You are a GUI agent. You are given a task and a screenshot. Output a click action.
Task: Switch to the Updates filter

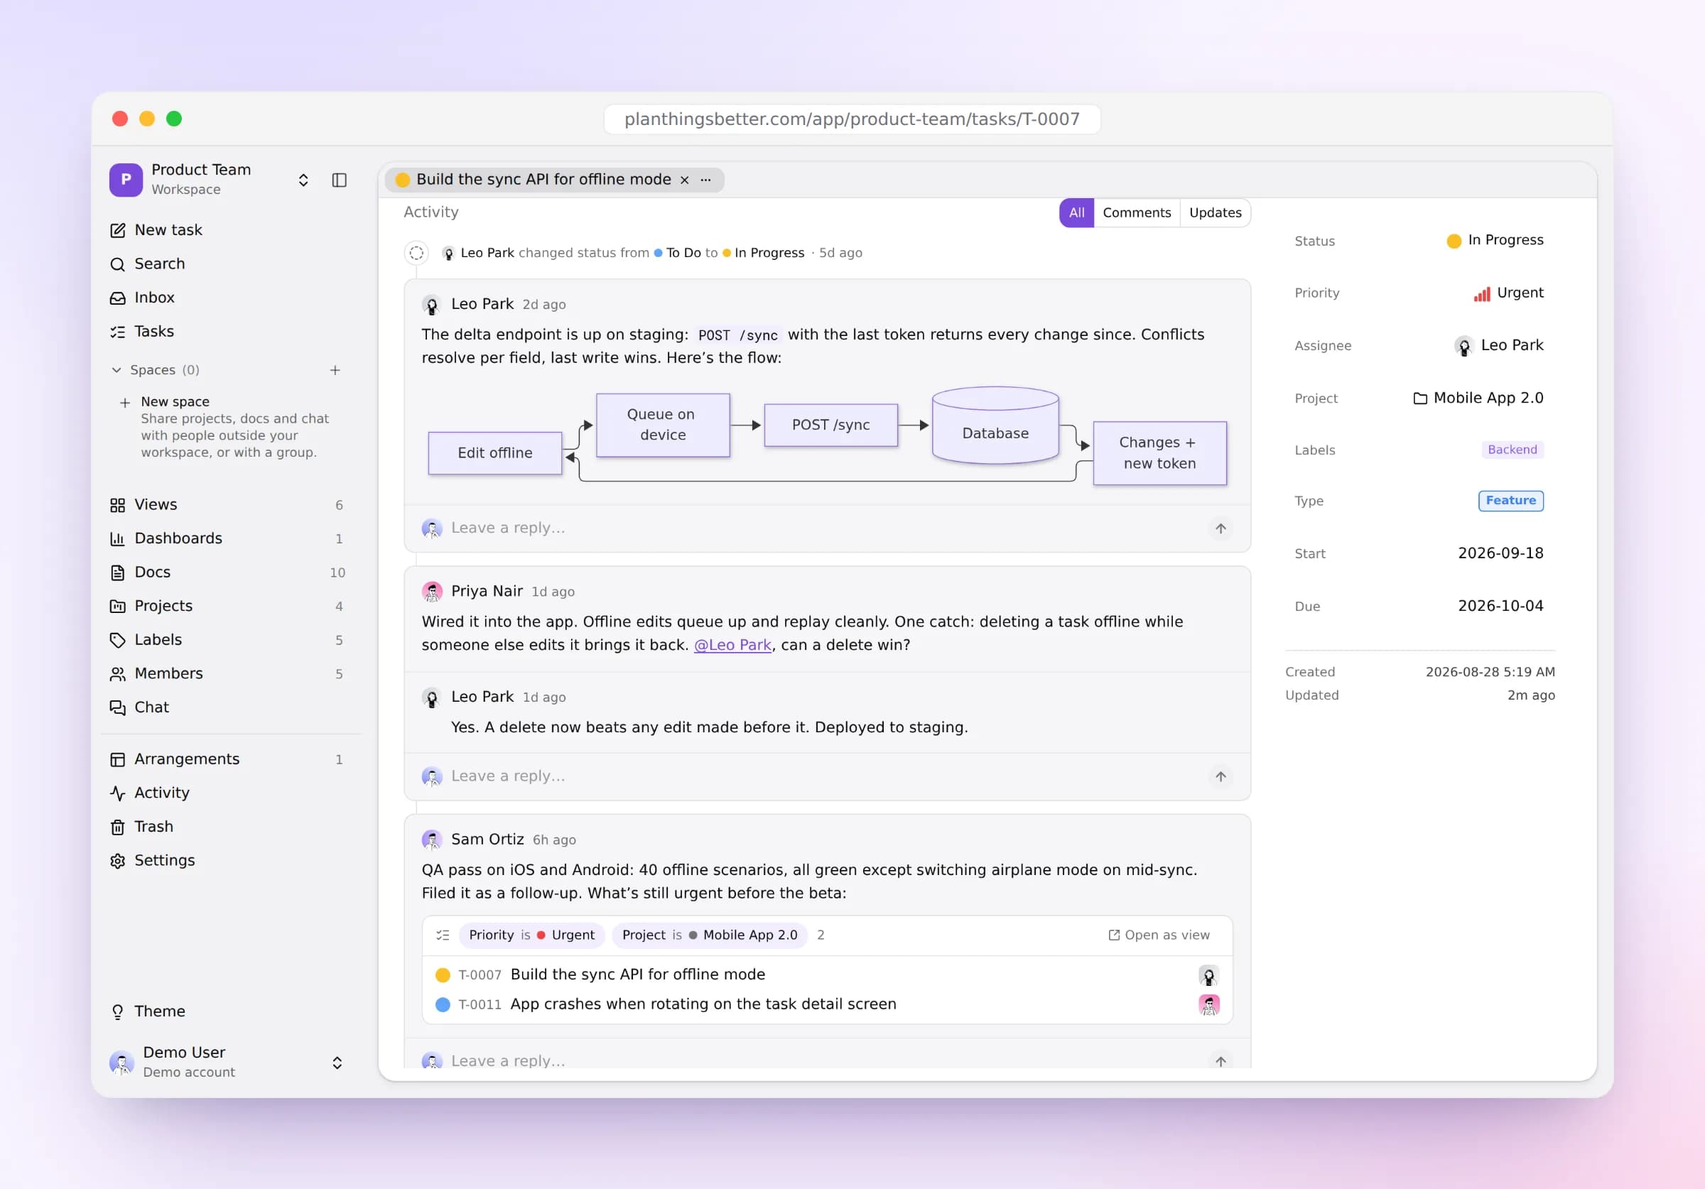click(1215, 212)
